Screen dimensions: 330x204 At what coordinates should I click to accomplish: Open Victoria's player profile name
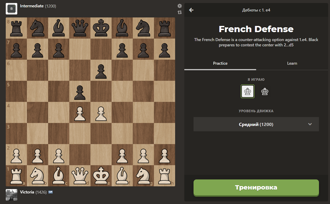tap(27, 192)
